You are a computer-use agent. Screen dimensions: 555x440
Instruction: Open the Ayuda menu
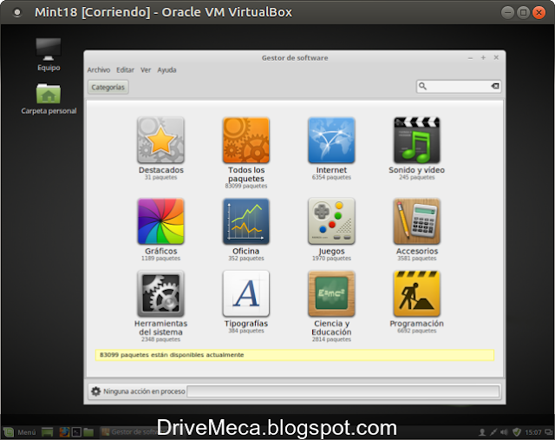click(x=166, y=70)
